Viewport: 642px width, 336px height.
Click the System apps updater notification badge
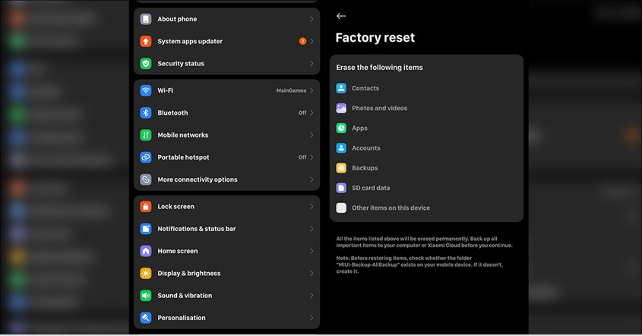coord(302,41)
